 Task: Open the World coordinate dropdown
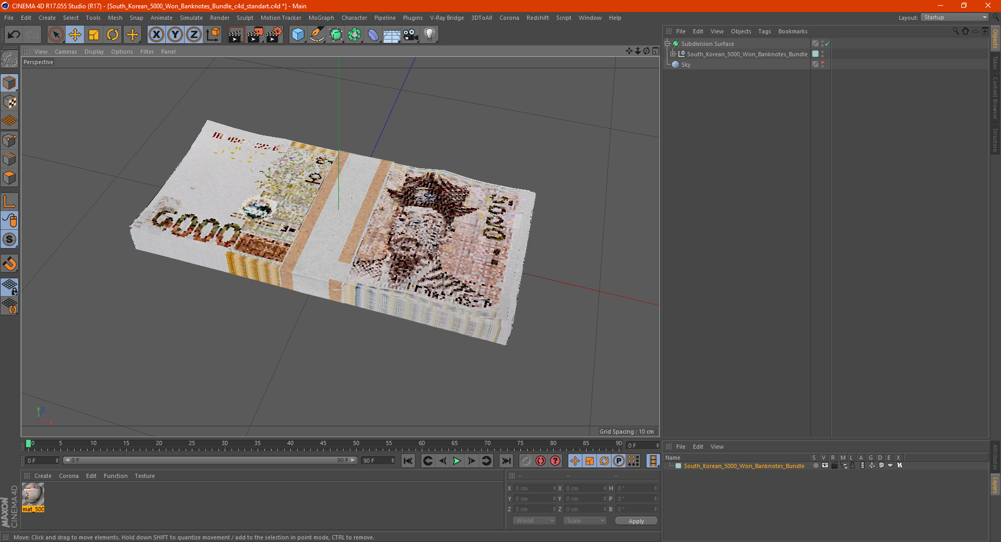(x=534, y=521)
